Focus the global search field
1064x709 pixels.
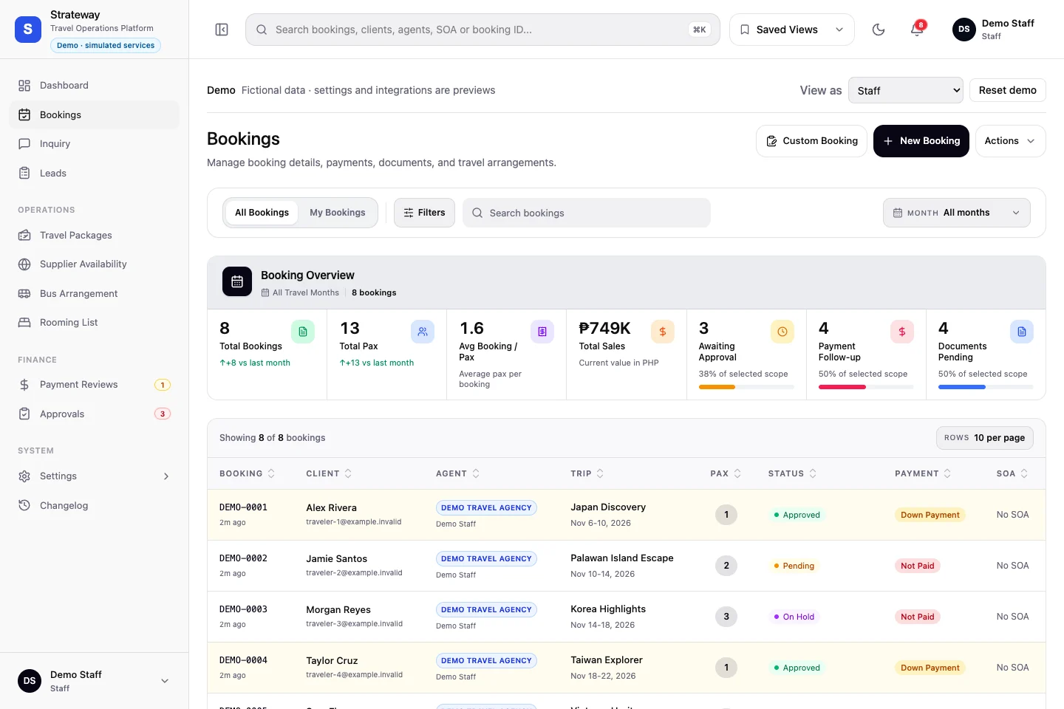(482, 30)
